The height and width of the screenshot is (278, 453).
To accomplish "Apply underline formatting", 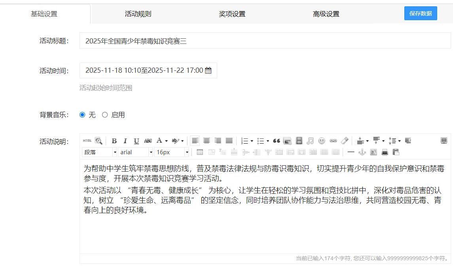I will [136, 140].
